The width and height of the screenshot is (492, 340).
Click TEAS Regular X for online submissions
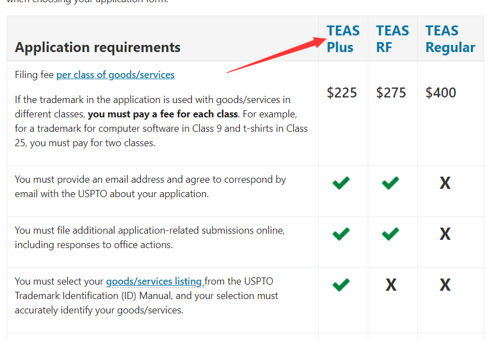(x=445, y=234)
